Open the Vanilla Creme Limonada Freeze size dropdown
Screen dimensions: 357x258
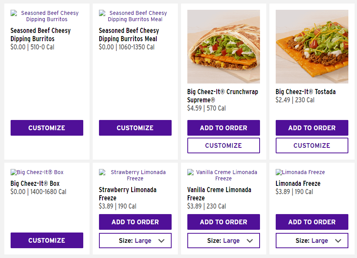click(223, 241)
